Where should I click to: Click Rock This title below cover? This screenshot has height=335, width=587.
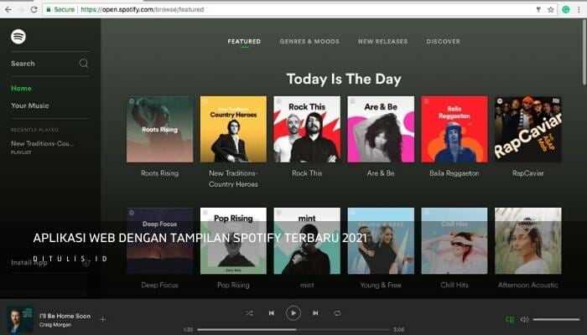[x=307, y=173]
